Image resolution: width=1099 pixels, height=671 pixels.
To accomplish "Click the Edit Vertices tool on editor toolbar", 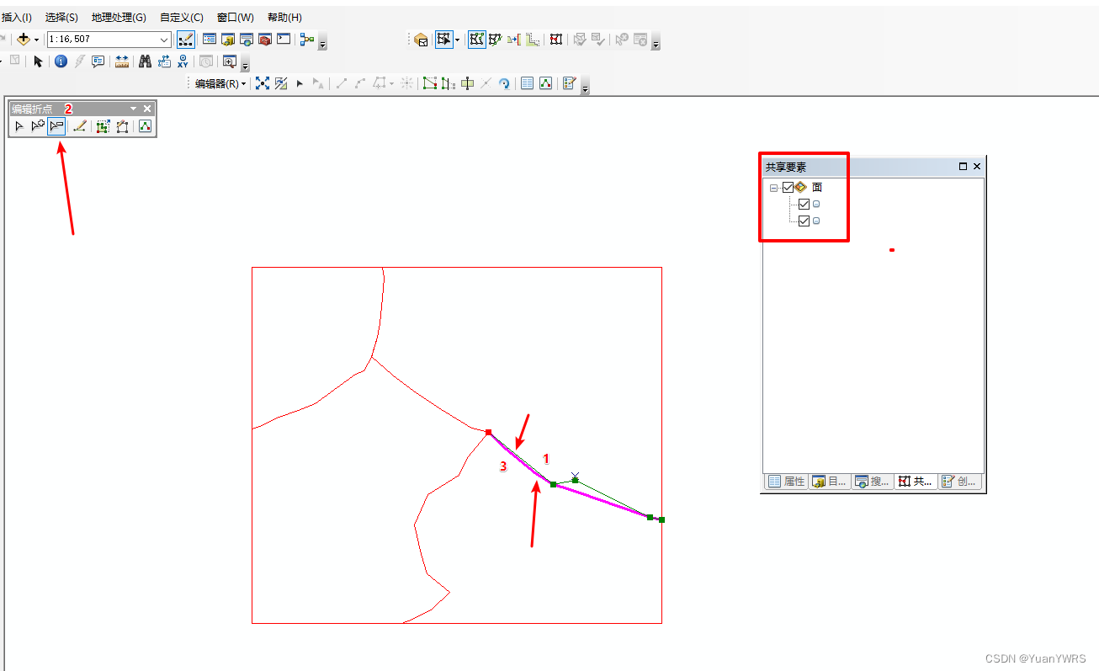I will point(430,83).
